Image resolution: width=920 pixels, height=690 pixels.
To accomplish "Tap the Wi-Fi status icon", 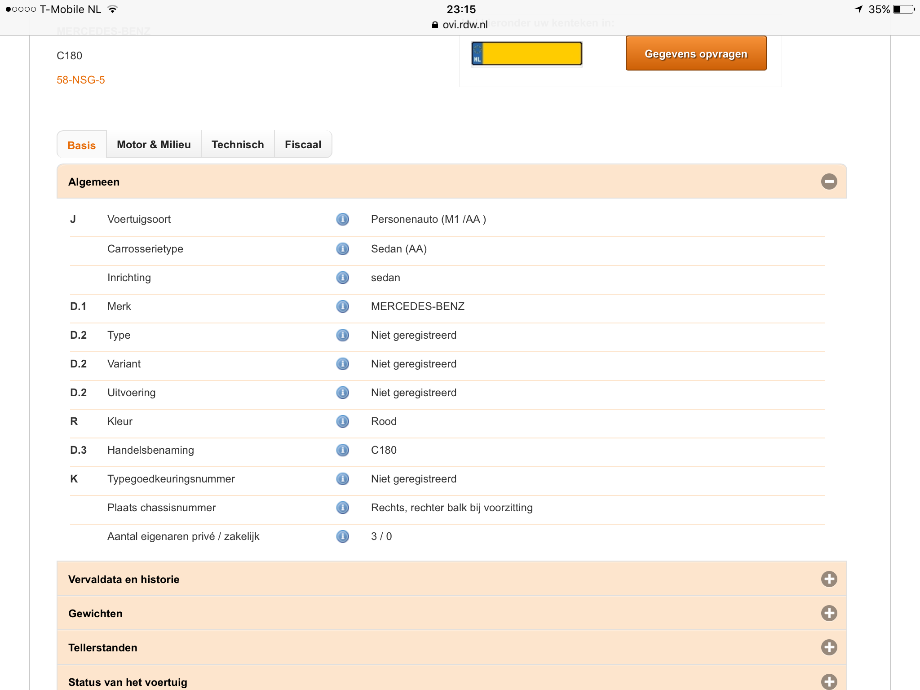I will pyautogui.click(x=113, y=9).
